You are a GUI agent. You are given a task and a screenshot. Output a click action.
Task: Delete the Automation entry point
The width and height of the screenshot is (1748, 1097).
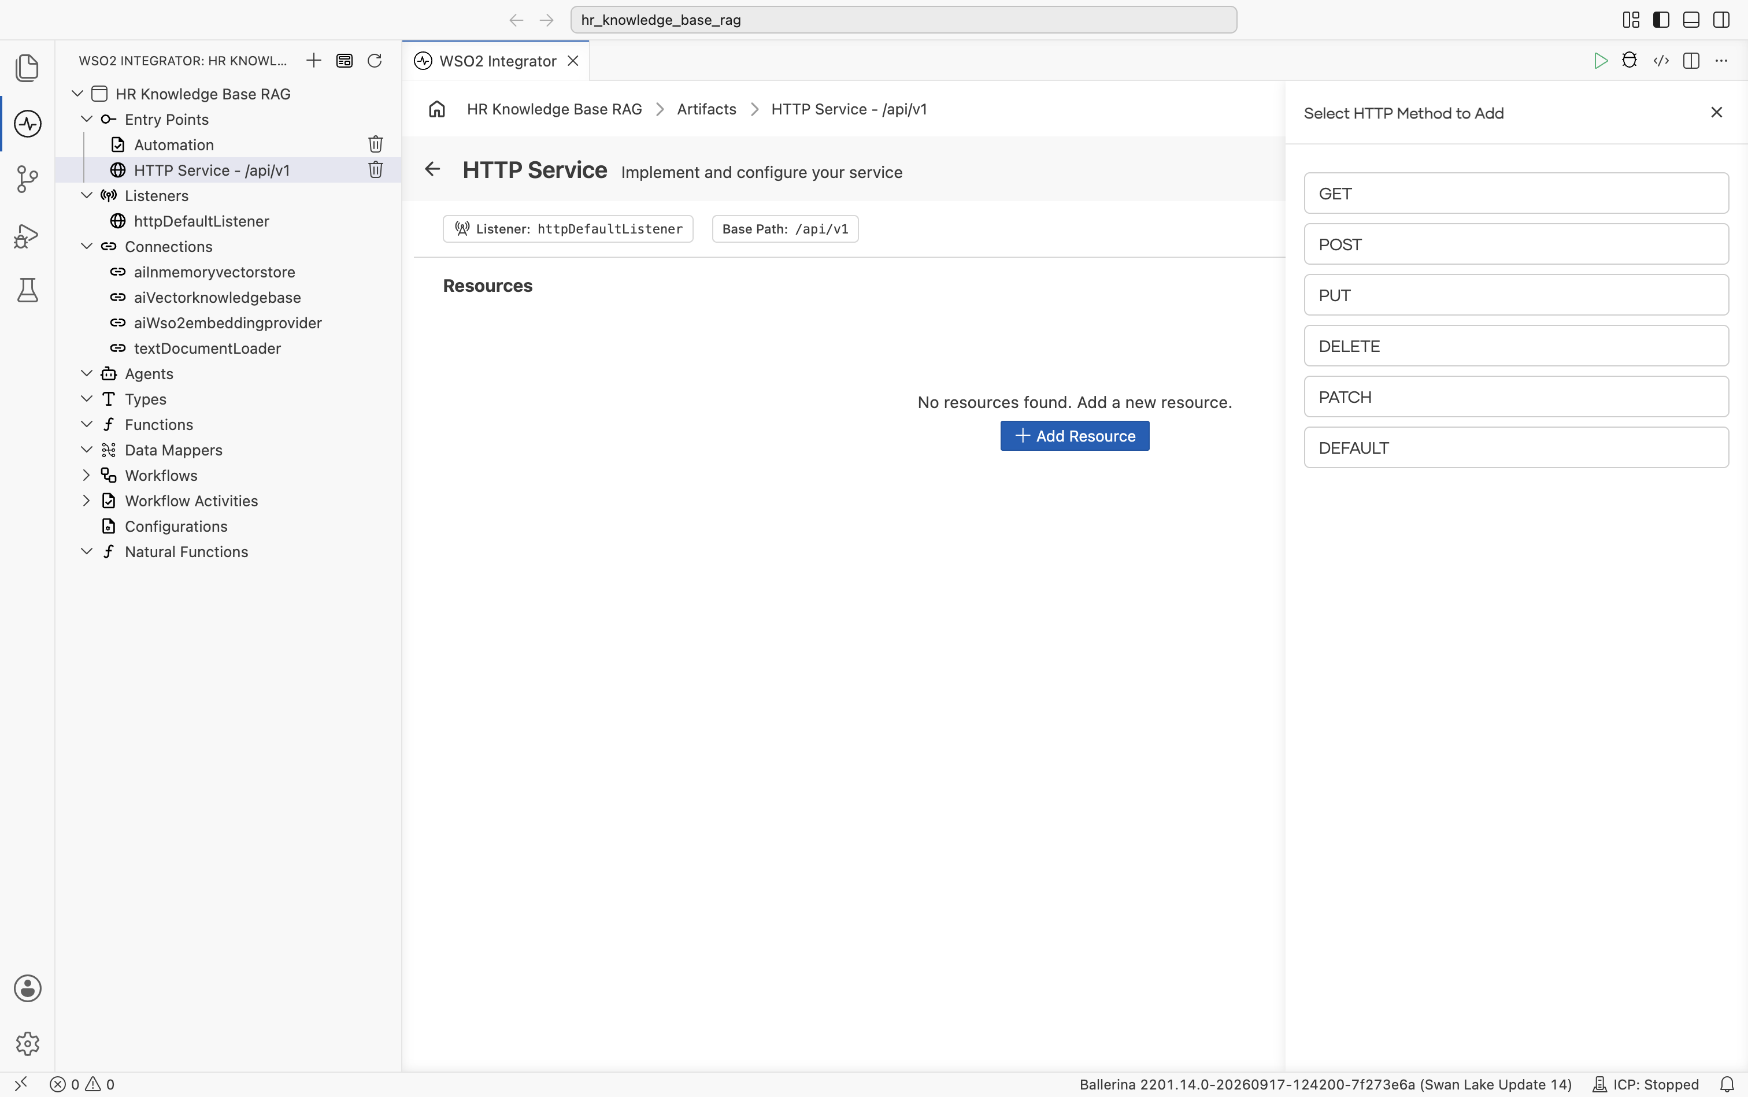coord(375,144)
